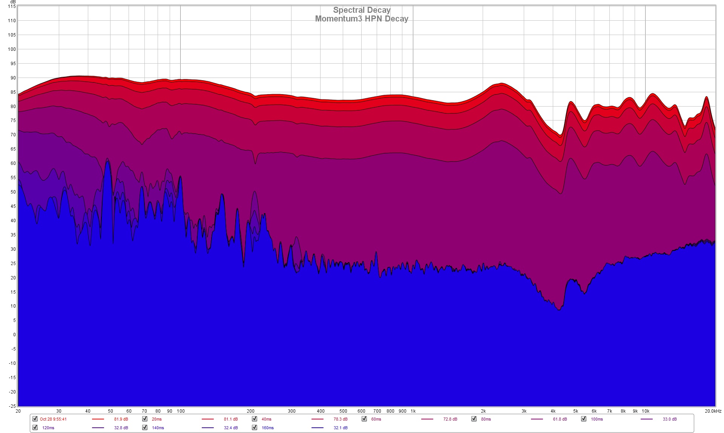
Task: Click the purple line swatch for 100ms
Action: coord(646,419)
